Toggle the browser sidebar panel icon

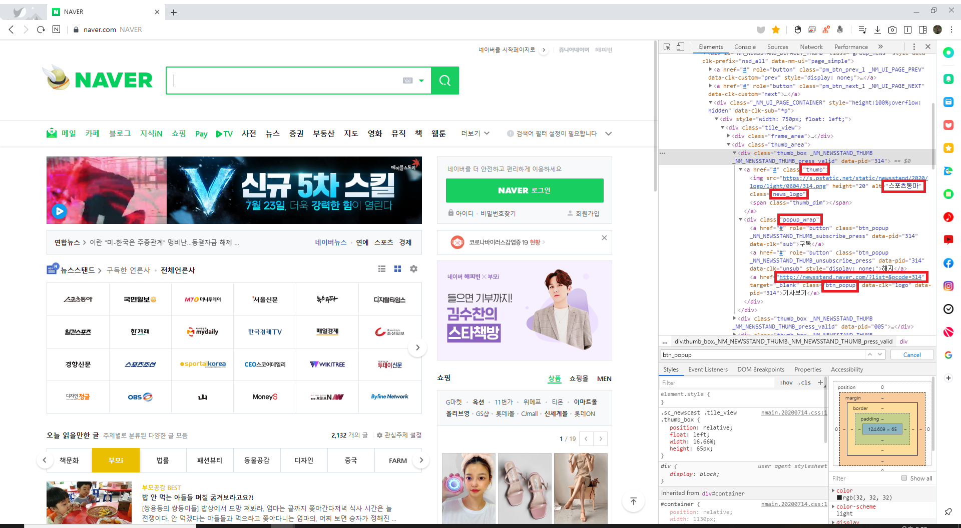point(922,30)
